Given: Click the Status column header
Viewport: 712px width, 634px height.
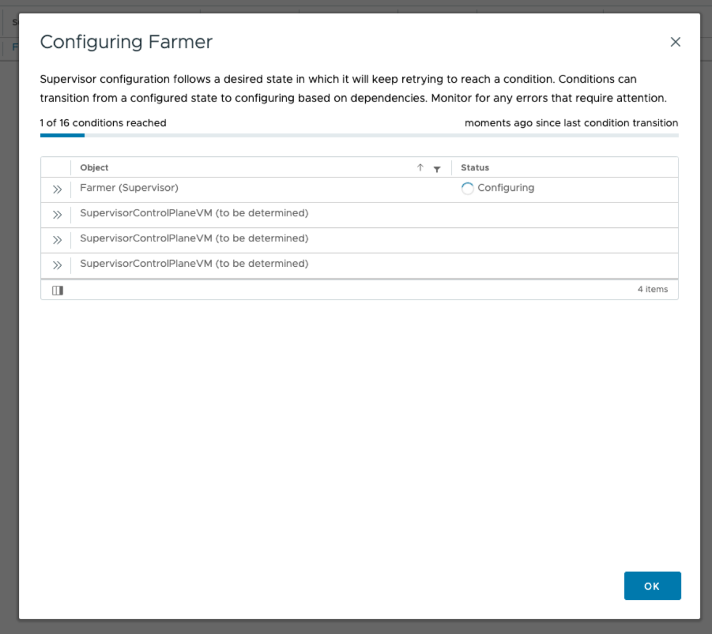Looking at the screenshot, I should pos(475,168).
